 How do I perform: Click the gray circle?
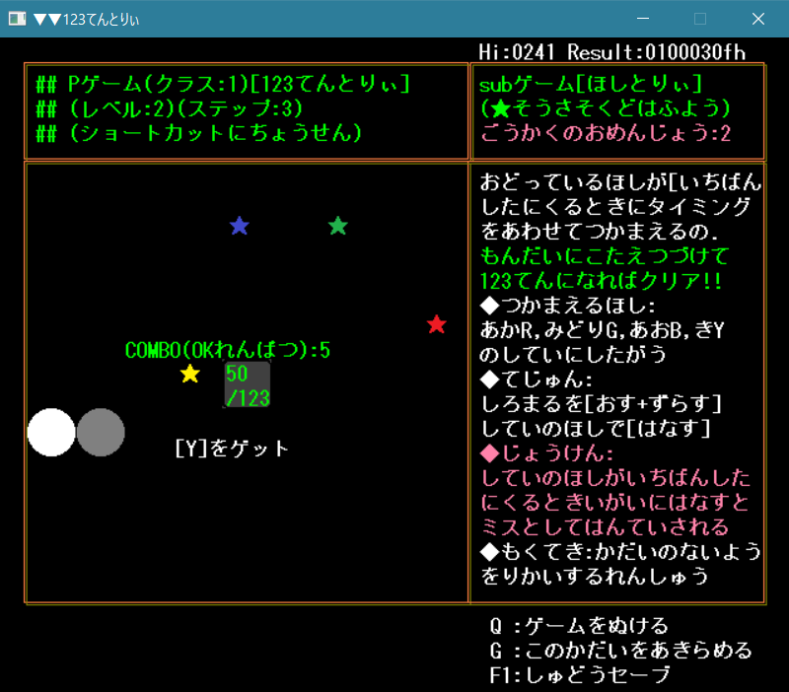pyautogui.click(x=101, y=433)
